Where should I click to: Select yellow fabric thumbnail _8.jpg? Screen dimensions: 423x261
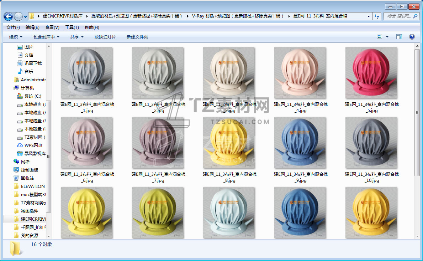(229, 143)
